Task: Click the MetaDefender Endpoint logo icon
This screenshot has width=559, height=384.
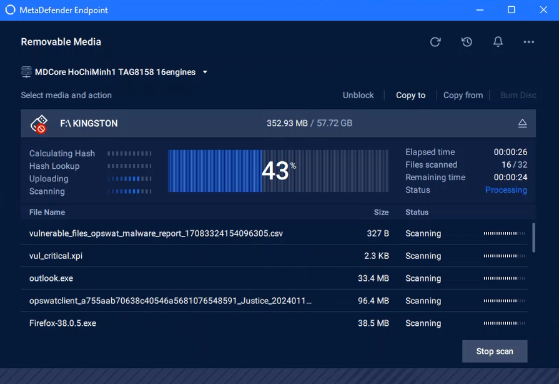Action: [x=11, y=10]
